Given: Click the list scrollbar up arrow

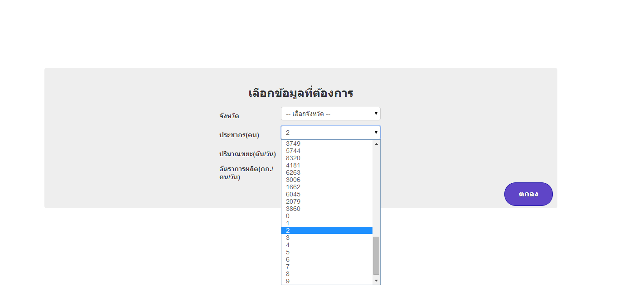Looking at the screenshot, I should click(x=376, y=143).
